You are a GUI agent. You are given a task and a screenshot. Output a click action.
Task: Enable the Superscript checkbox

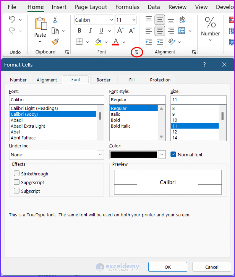pyautogui.click(x=17, y=182)
